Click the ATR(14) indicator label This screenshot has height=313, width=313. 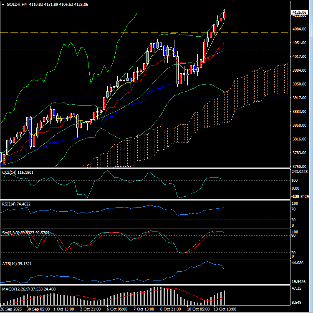click(x=11, y=263)
